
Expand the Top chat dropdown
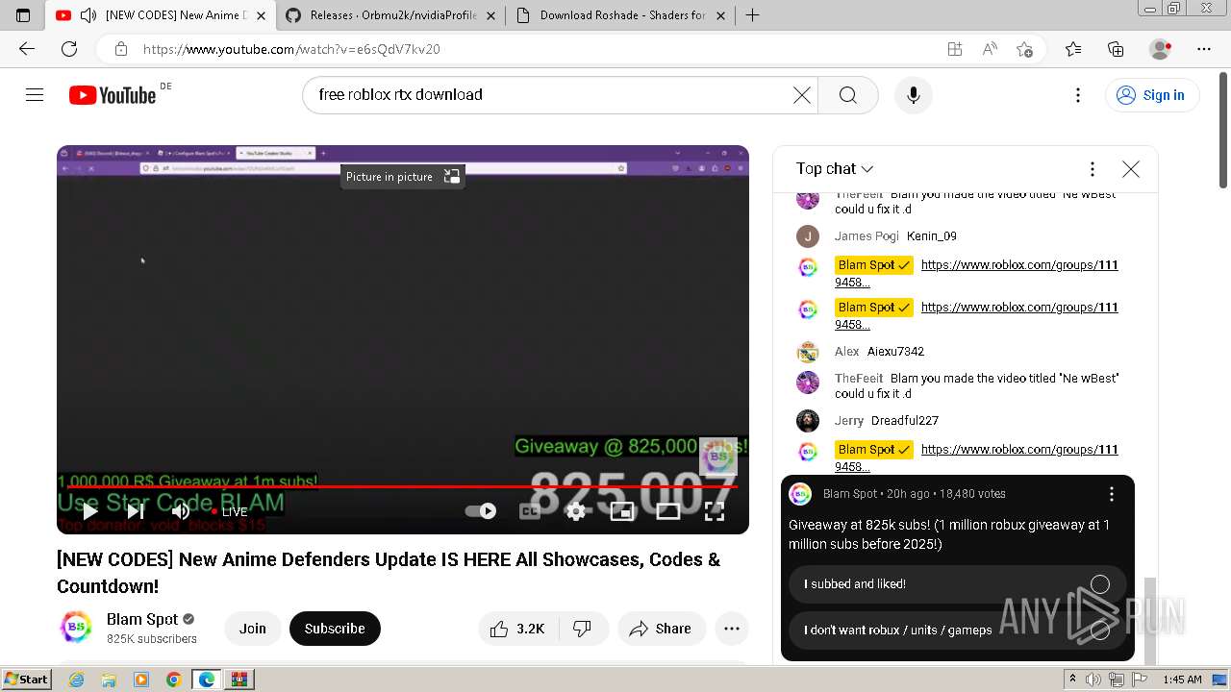[x=835, y=168]
